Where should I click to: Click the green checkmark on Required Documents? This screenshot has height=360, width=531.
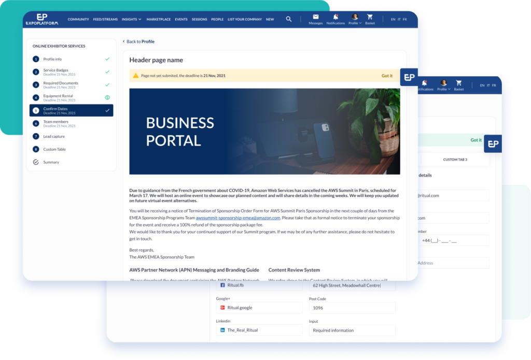click(107, 84)
